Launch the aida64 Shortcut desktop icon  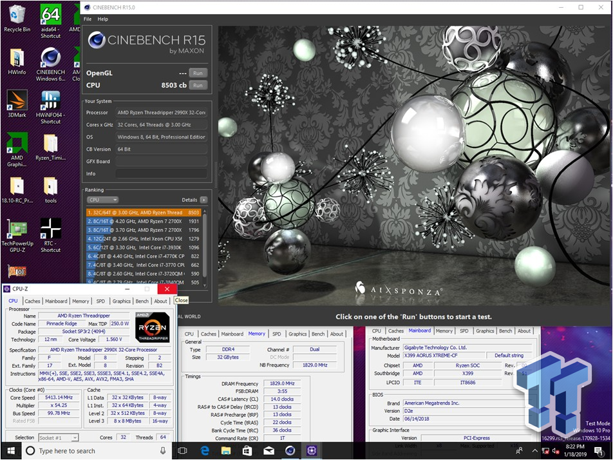pos(50,21)
